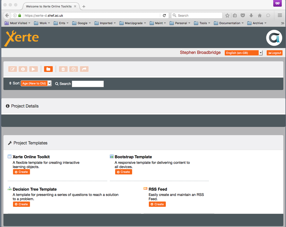Viewport: 286px width, 227px height.
Task: Click the Delete trash icon
Action: click(x=63, y=69)
